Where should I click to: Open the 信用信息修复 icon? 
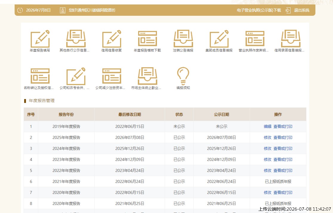click(112, 39)
